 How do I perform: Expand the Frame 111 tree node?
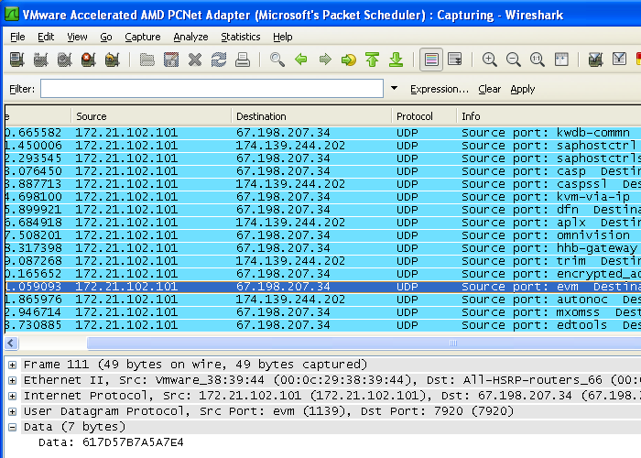point(12,365)
